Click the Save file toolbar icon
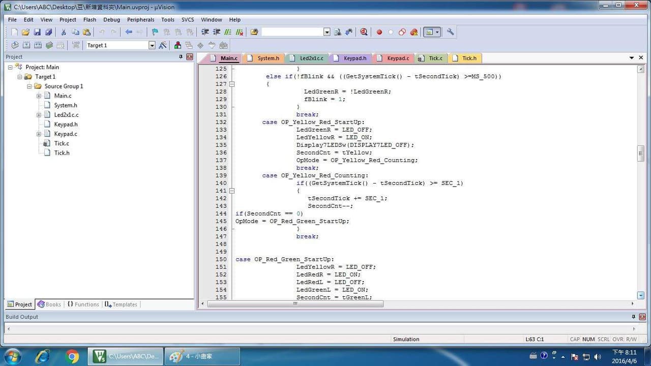Viewport: 651px width, 366px height. click(37, 32)
